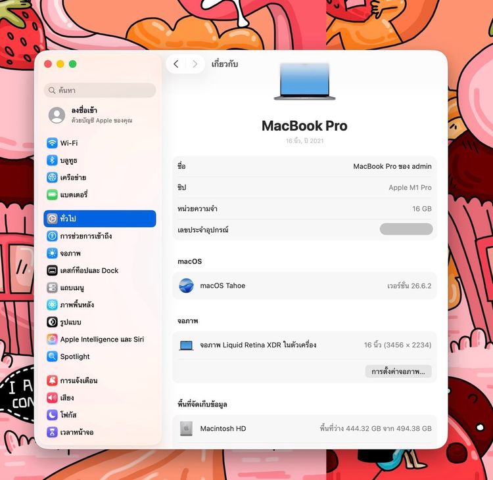Viewport: 493px width, 480px height.
Task: Click the subtitle 16 นิ้ว, ปี 2021
Action: [x=304, y=141]
